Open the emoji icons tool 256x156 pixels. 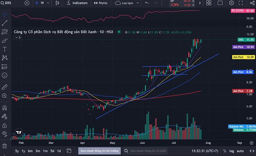(x=4, y=75)
